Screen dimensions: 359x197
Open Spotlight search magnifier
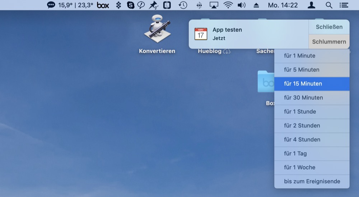329,5
